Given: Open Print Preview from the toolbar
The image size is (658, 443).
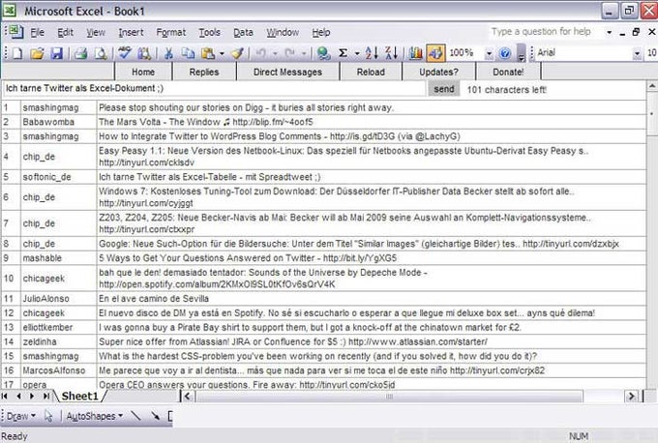Looking at the screenshot, I should pos(101,53).
